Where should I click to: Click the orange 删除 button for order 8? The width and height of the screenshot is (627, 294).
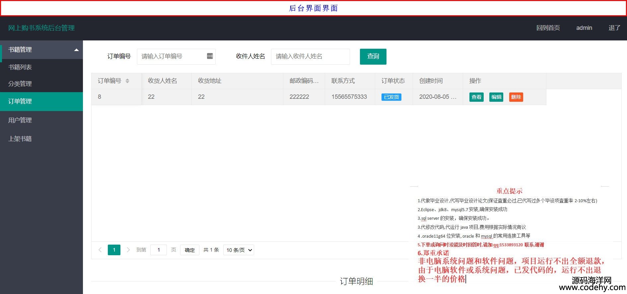(516, 97)
